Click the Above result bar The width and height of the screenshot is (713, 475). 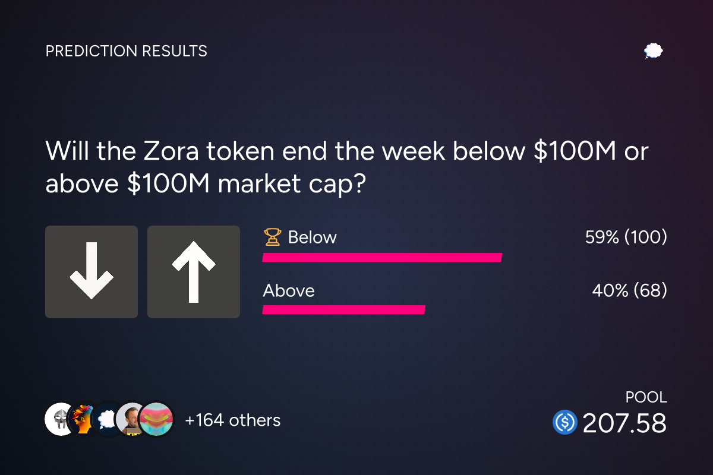coord(344,309)
